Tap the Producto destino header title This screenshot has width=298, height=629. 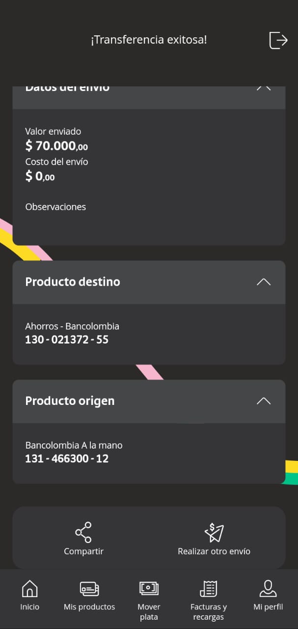(73, 282)
